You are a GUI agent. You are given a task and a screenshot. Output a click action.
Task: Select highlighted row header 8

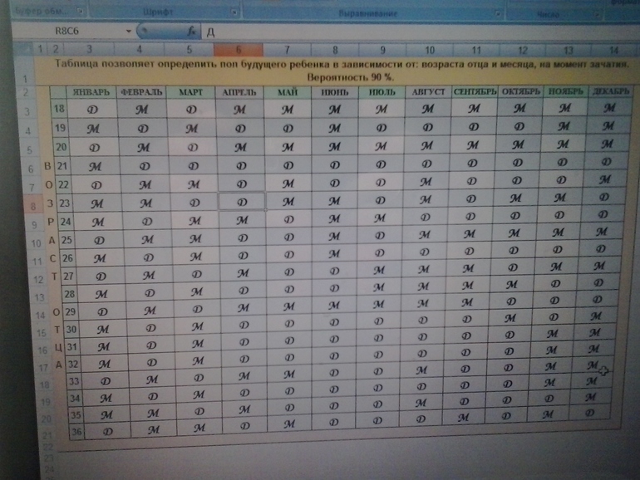32,205
